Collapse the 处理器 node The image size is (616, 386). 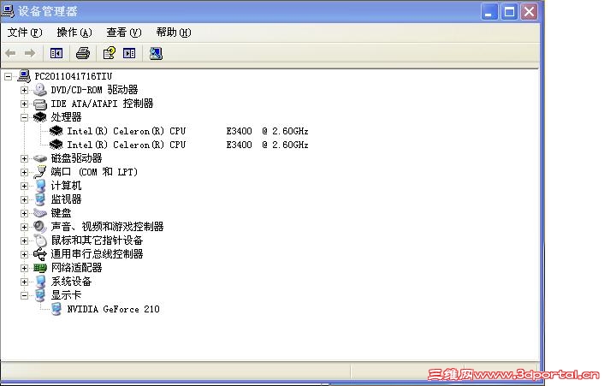(x=24, y=117)
